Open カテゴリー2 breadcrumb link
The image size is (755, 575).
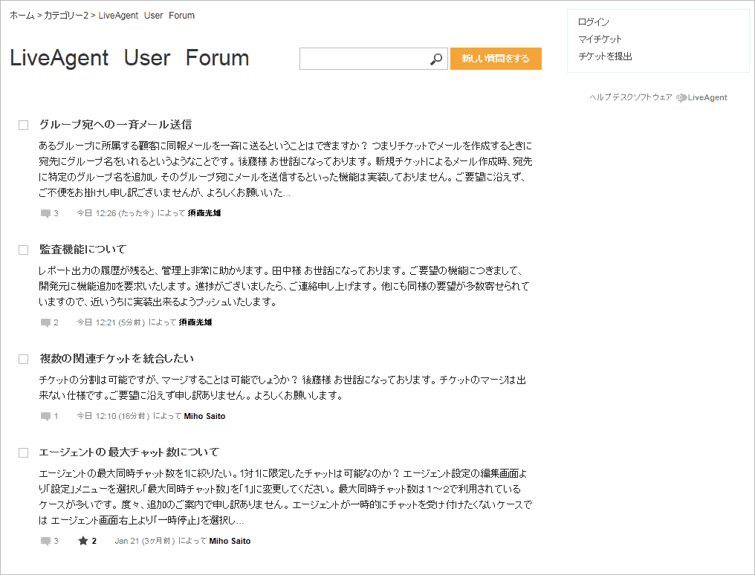coord(66,16)
